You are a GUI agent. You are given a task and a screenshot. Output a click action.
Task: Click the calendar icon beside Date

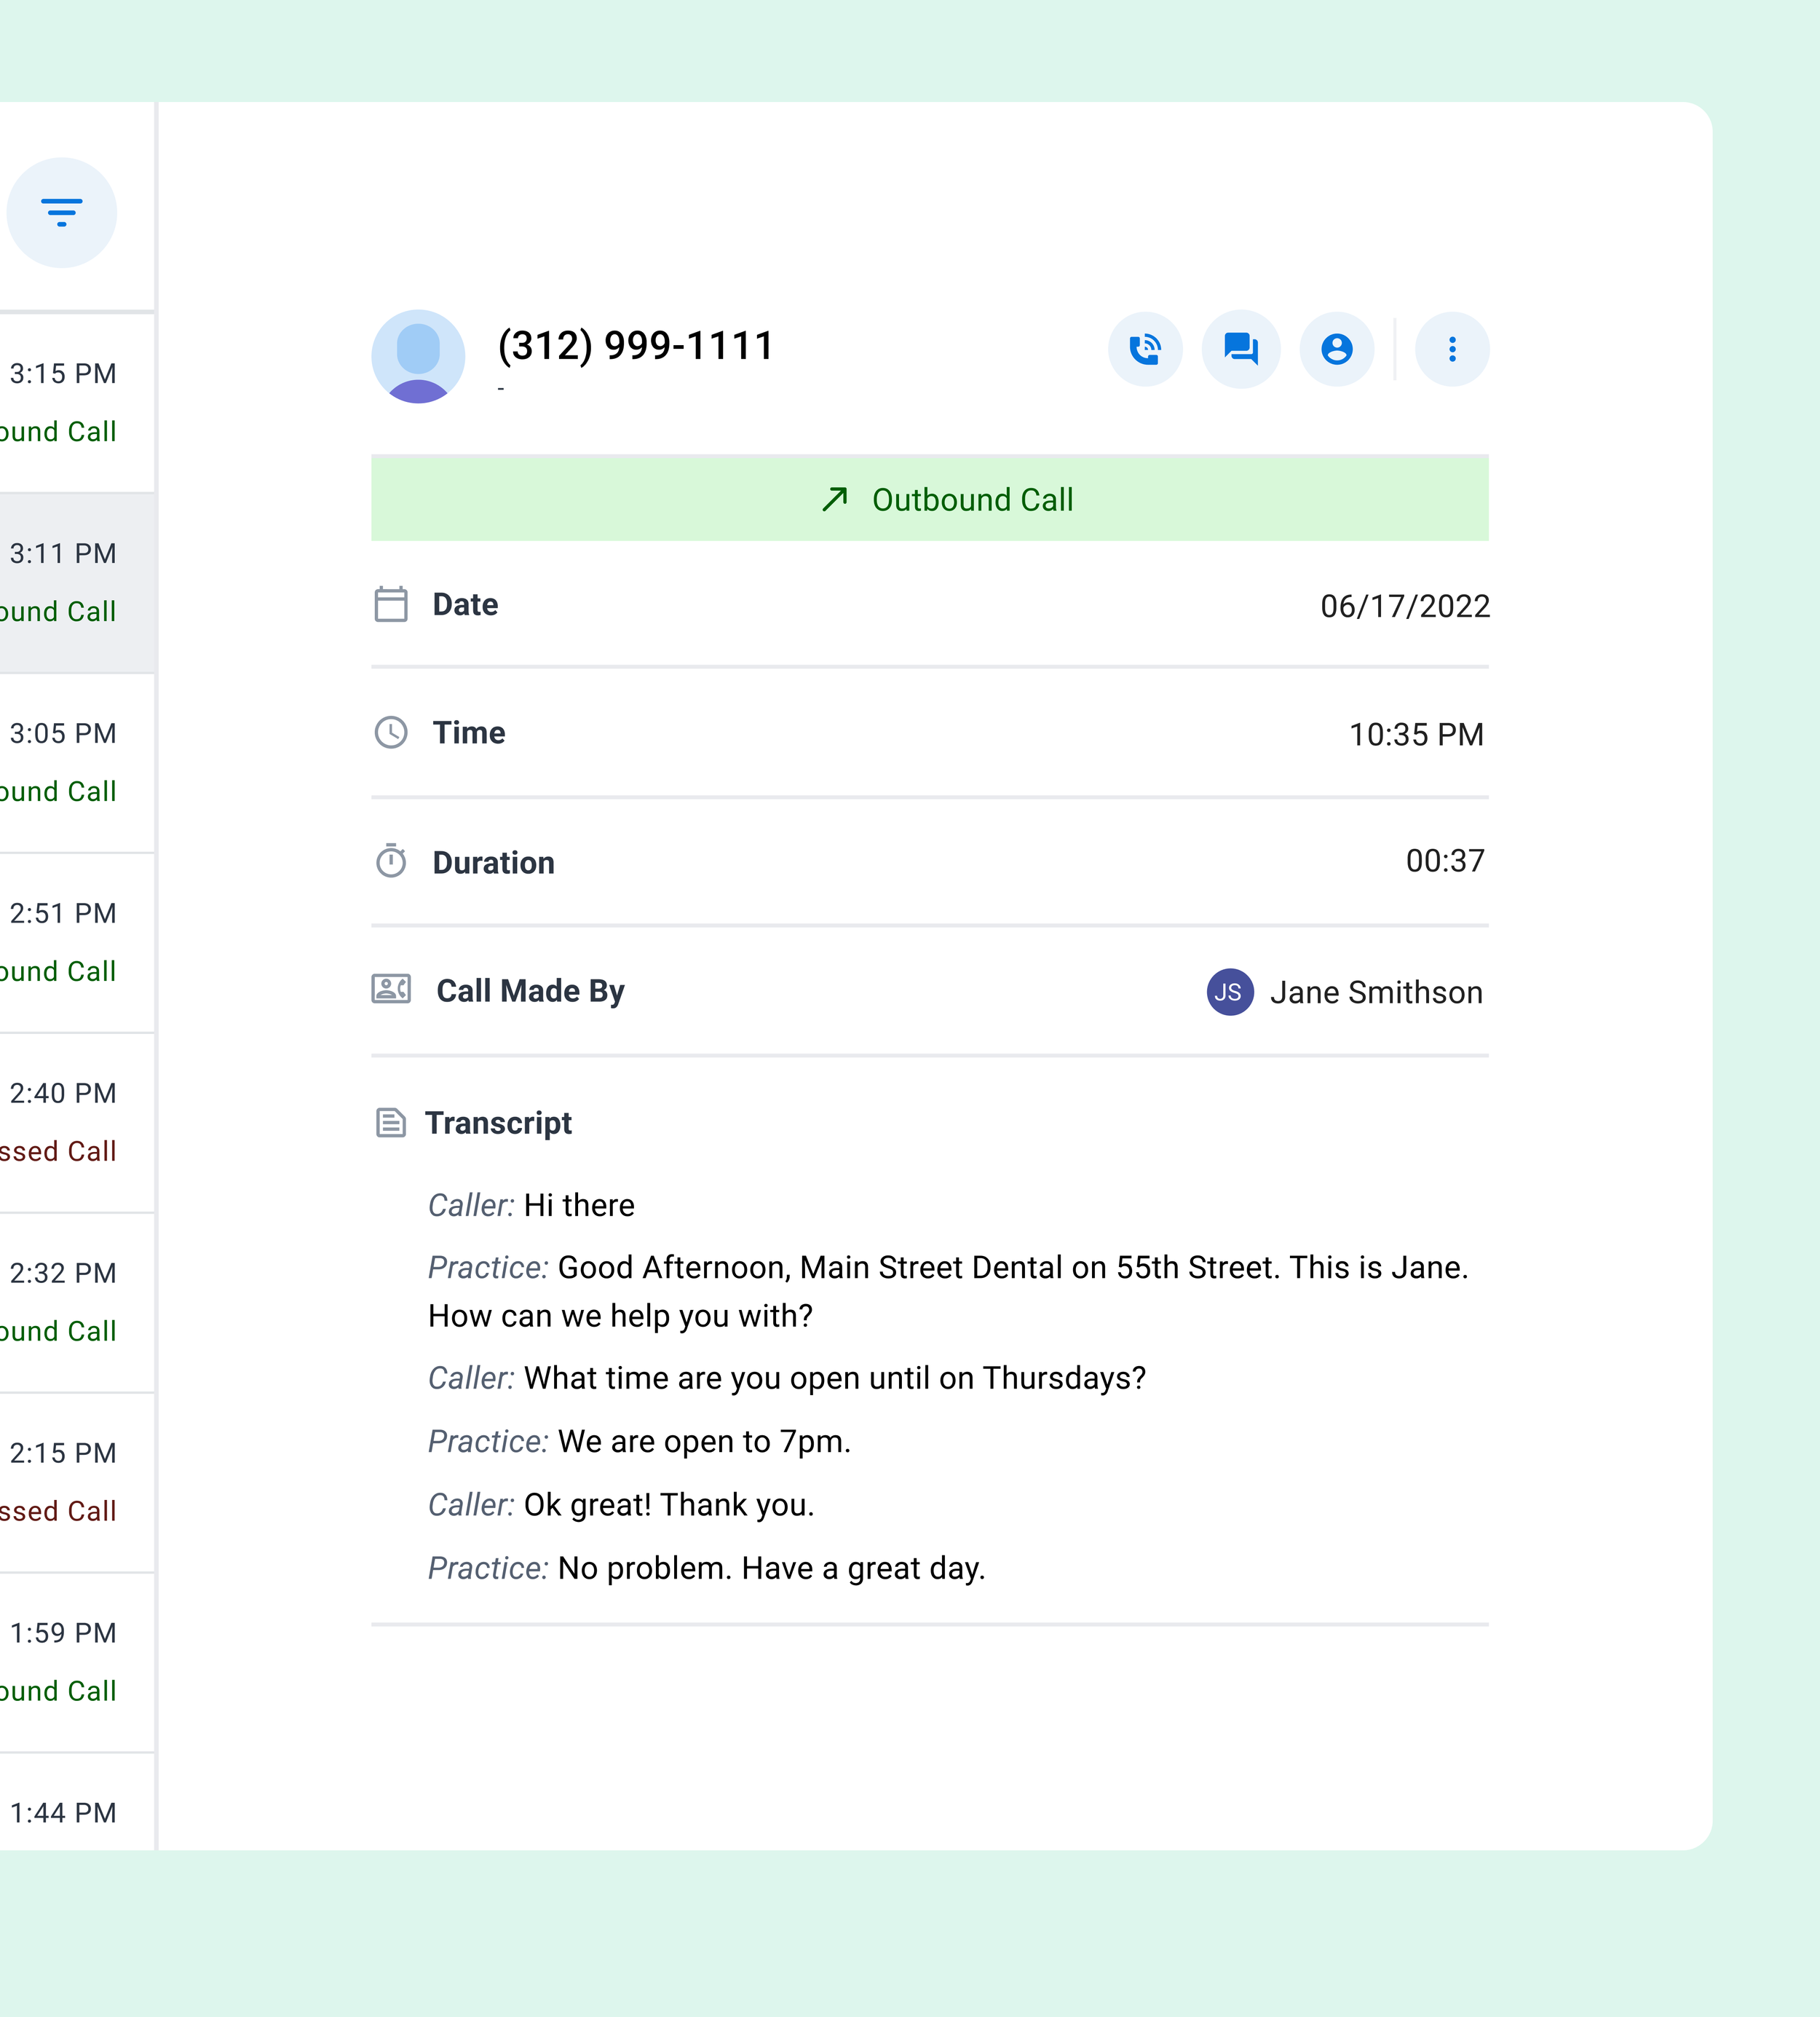391,605
